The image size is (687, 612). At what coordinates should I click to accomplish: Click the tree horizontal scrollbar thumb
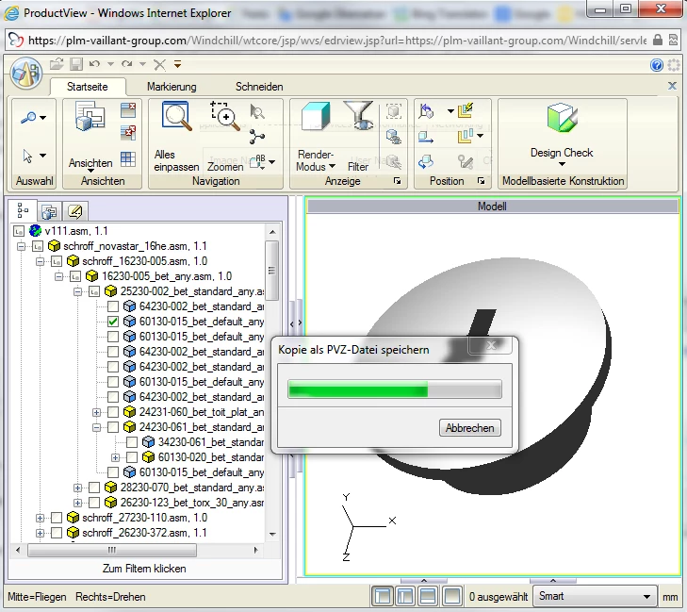pyautogui.click(x=112, y=550)
